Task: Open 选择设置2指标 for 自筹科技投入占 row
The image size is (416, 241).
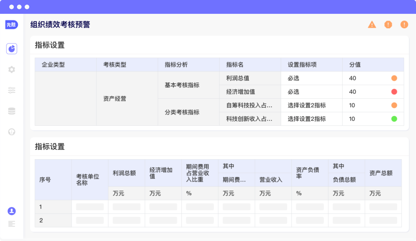Action: click(x=307, y=105)
